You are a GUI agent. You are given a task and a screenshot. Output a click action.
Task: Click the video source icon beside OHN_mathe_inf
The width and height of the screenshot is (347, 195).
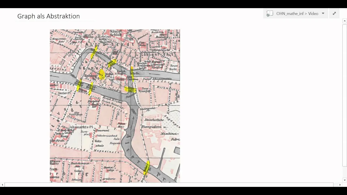[269, 14]
